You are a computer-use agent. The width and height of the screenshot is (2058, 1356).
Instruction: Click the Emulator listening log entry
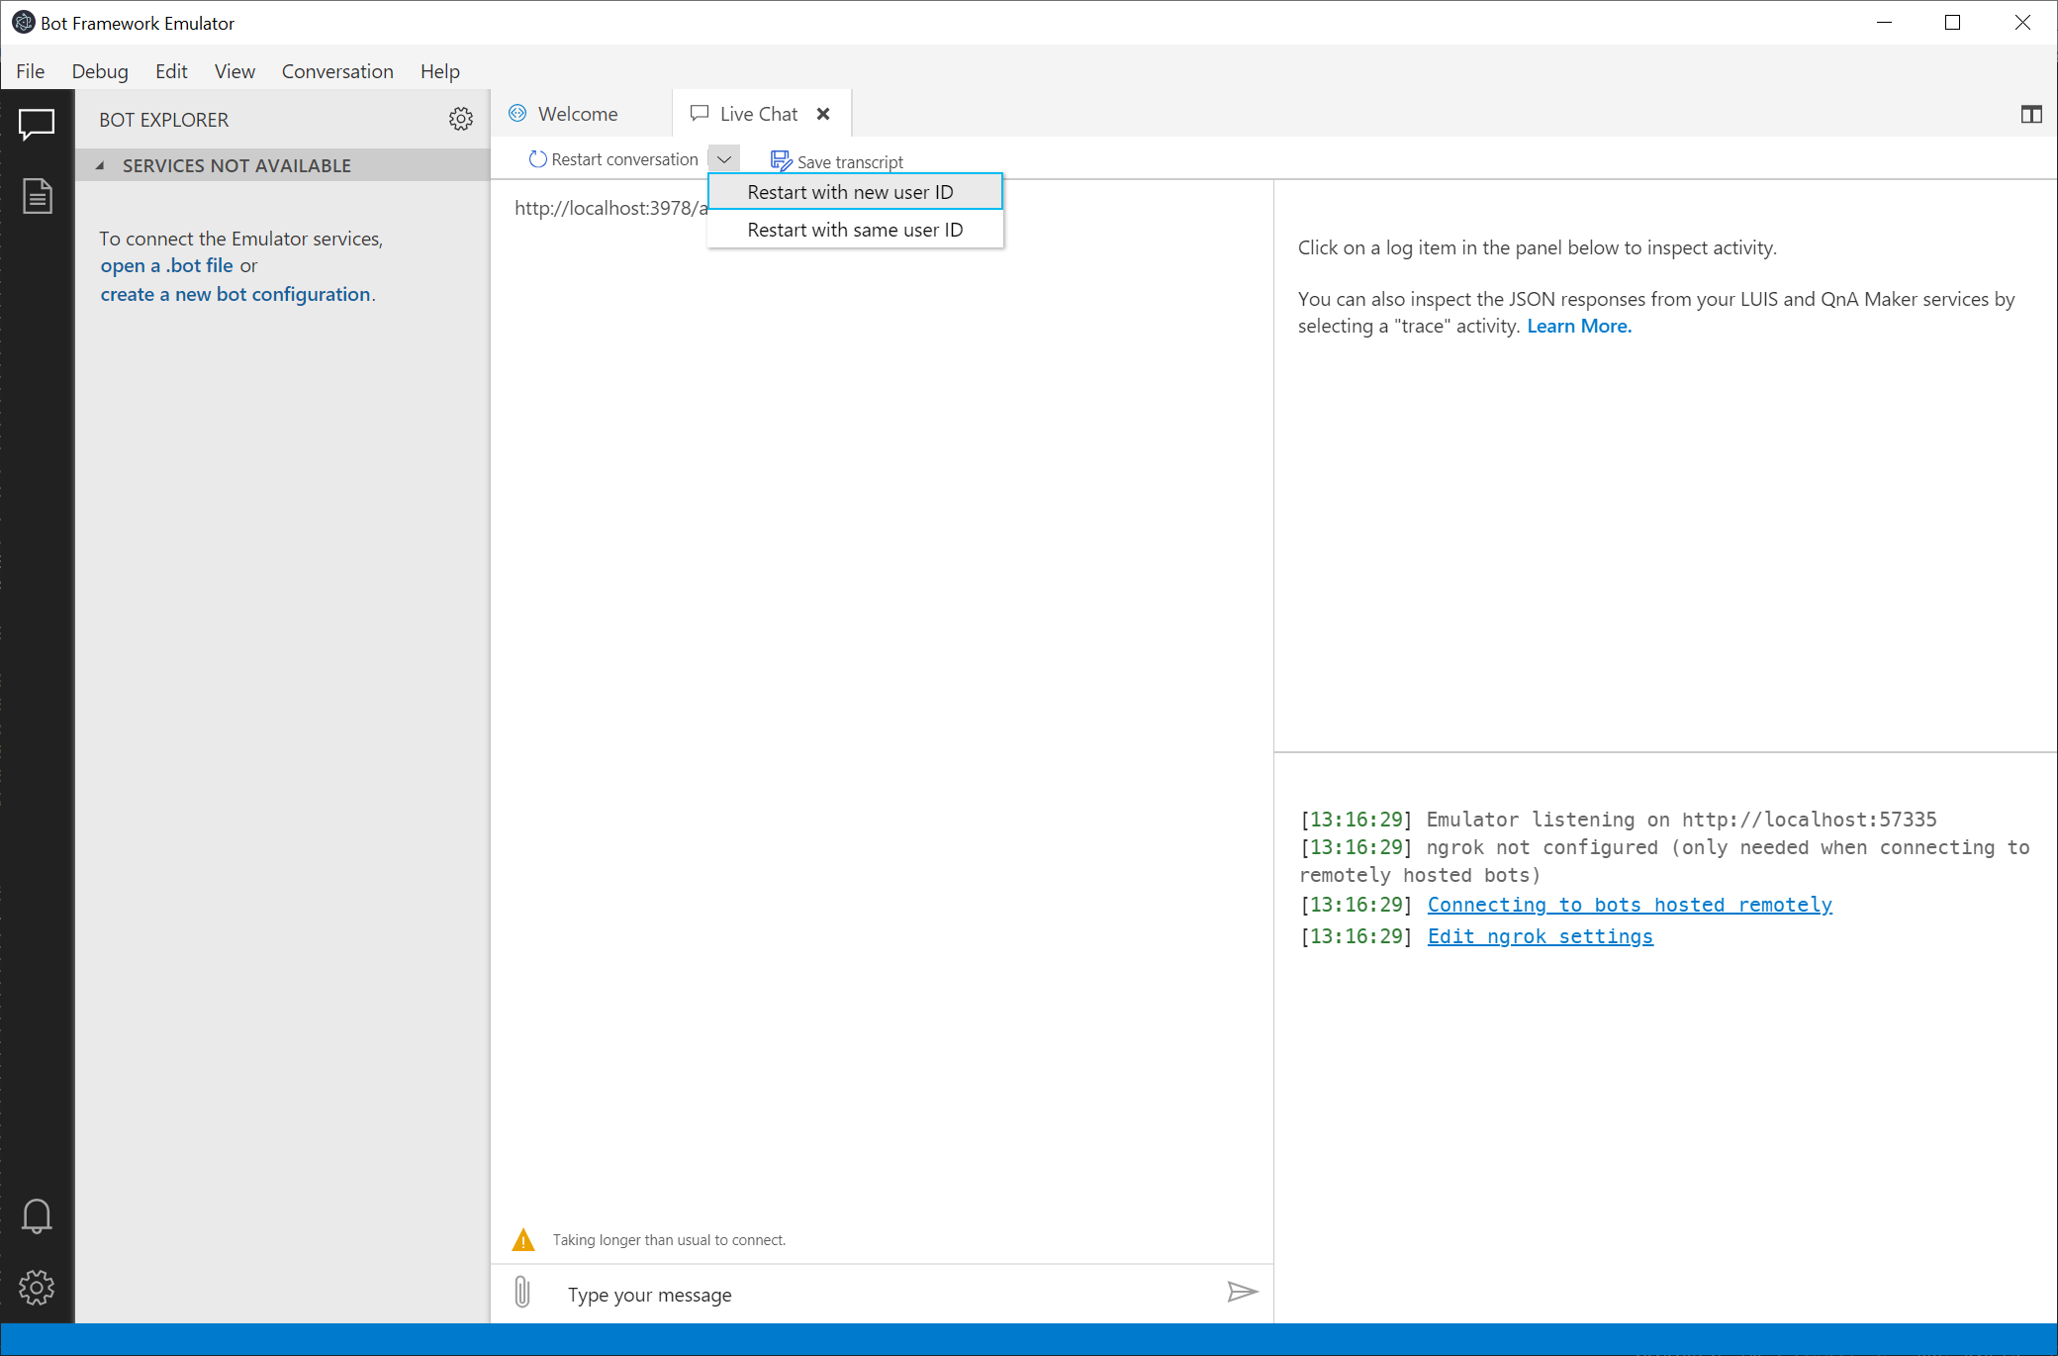pyautogui.click(x=1618, y=820)
